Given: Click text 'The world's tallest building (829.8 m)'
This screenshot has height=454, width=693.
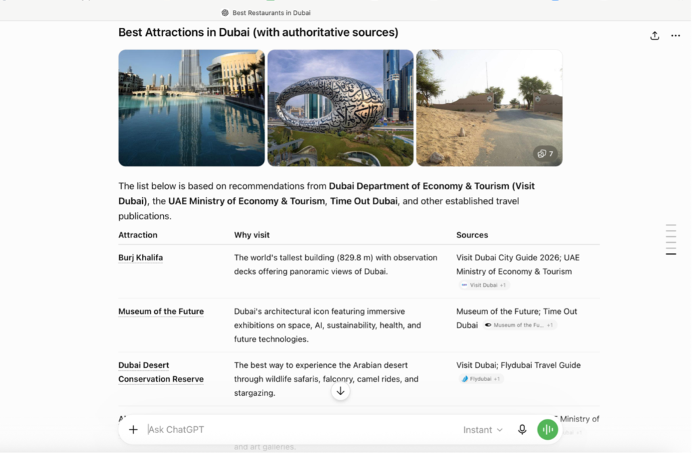Looking at the screenshot, I should (305, 258).
